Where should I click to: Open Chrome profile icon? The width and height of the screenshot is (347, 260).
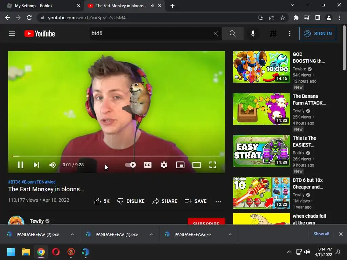coord(329,18)
